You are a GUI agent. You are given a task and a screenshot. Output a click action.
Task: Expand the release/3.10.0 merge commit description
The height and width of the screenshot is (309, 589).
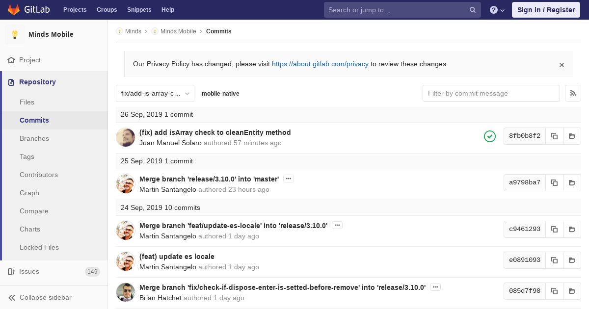[x=289, y=179]
